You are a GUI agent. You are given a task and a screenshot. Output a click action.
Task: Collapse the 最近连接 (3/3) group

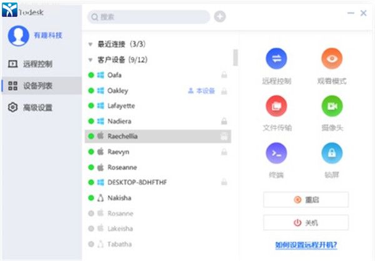pyautogui.click(x=91, y=45)
